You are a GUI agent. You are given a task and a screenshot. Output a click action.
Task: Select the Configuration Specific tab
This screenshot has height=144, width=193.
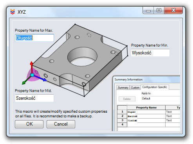coord(155,87)
